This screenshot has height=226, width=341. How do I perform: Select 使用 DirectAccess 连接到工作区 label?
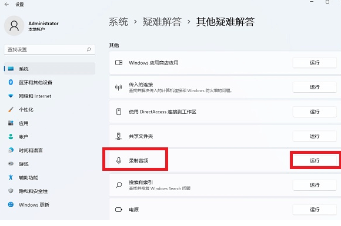coord(162,112)
